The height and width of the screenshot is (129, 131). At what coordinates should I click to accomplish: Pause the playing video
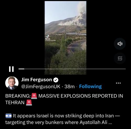[11, 69]
